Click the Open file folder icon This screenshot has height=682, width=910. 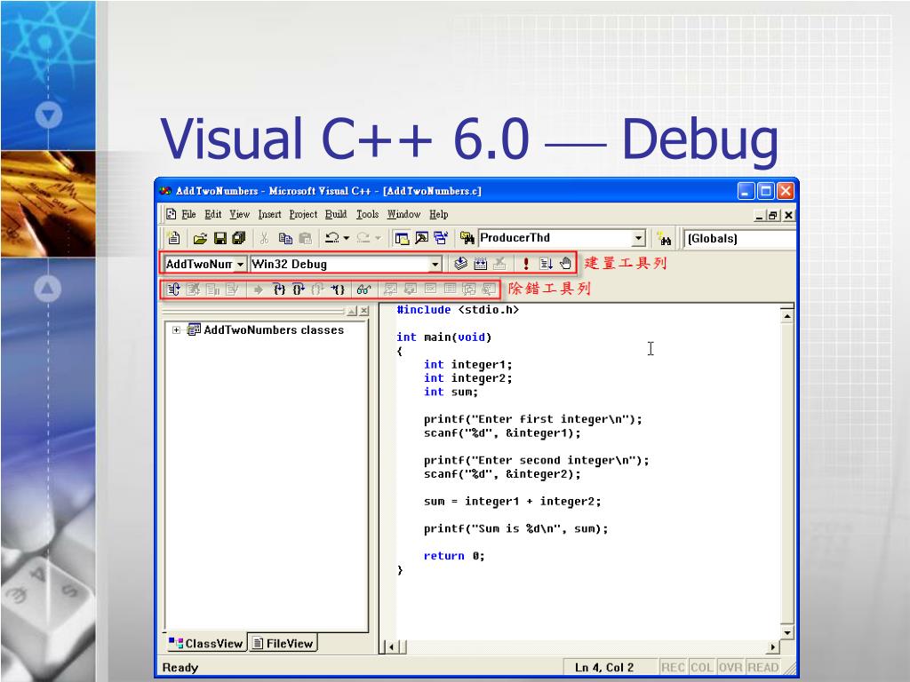[200, 238]
